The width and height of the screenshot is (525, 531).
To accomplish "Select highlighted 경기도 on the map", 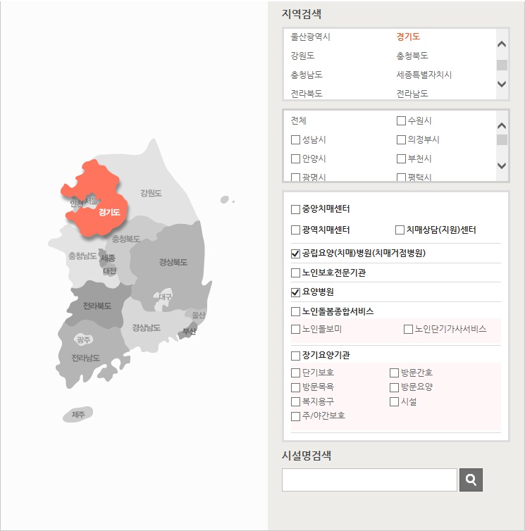I will pyautogui.click(x=109, y=213).
